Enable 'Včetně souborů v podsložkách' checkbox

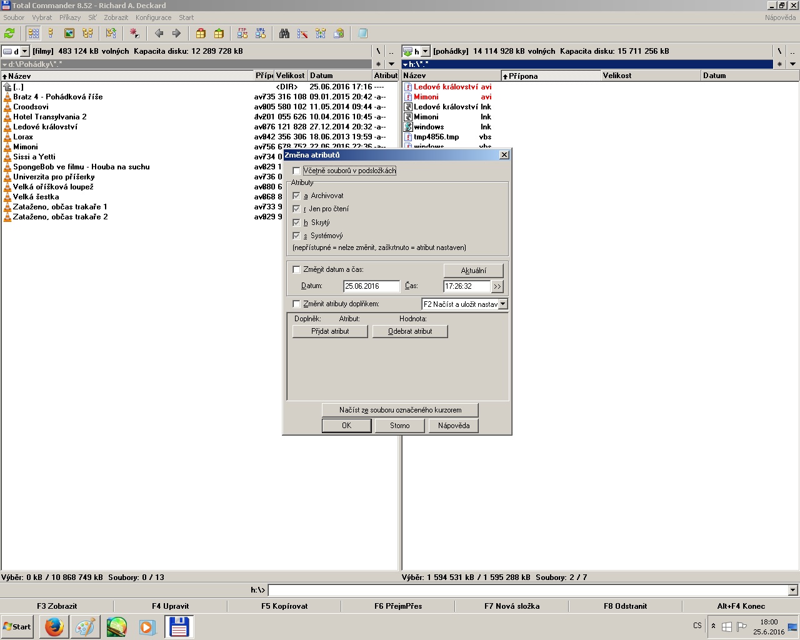(297, 171)
